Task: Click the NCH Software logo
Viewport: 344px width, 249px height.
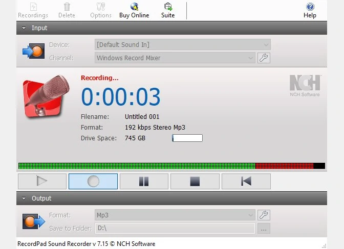Action: [305, 86]
